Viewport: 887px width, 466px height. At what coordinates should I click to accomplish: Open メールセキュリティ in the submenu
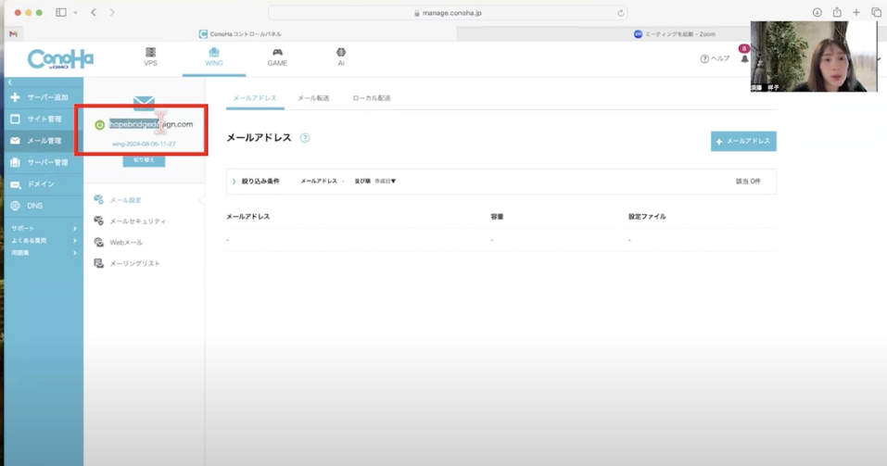point(137,221)
